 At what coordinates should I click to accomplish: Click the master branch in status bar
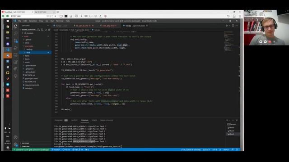(56, 150)
